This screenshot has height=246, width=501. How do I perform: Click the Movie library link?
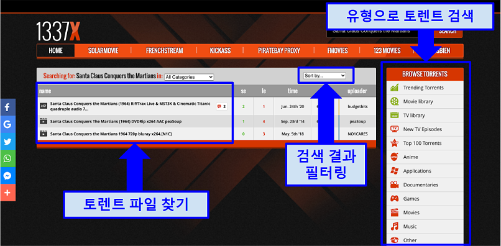418,102
